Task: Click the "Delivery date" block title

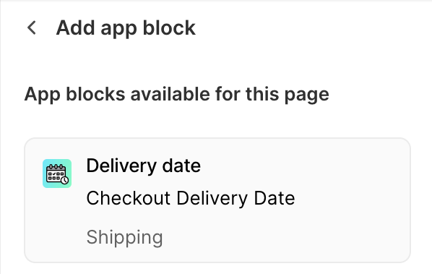Action: pyautogui.click(x=143, y=166)
